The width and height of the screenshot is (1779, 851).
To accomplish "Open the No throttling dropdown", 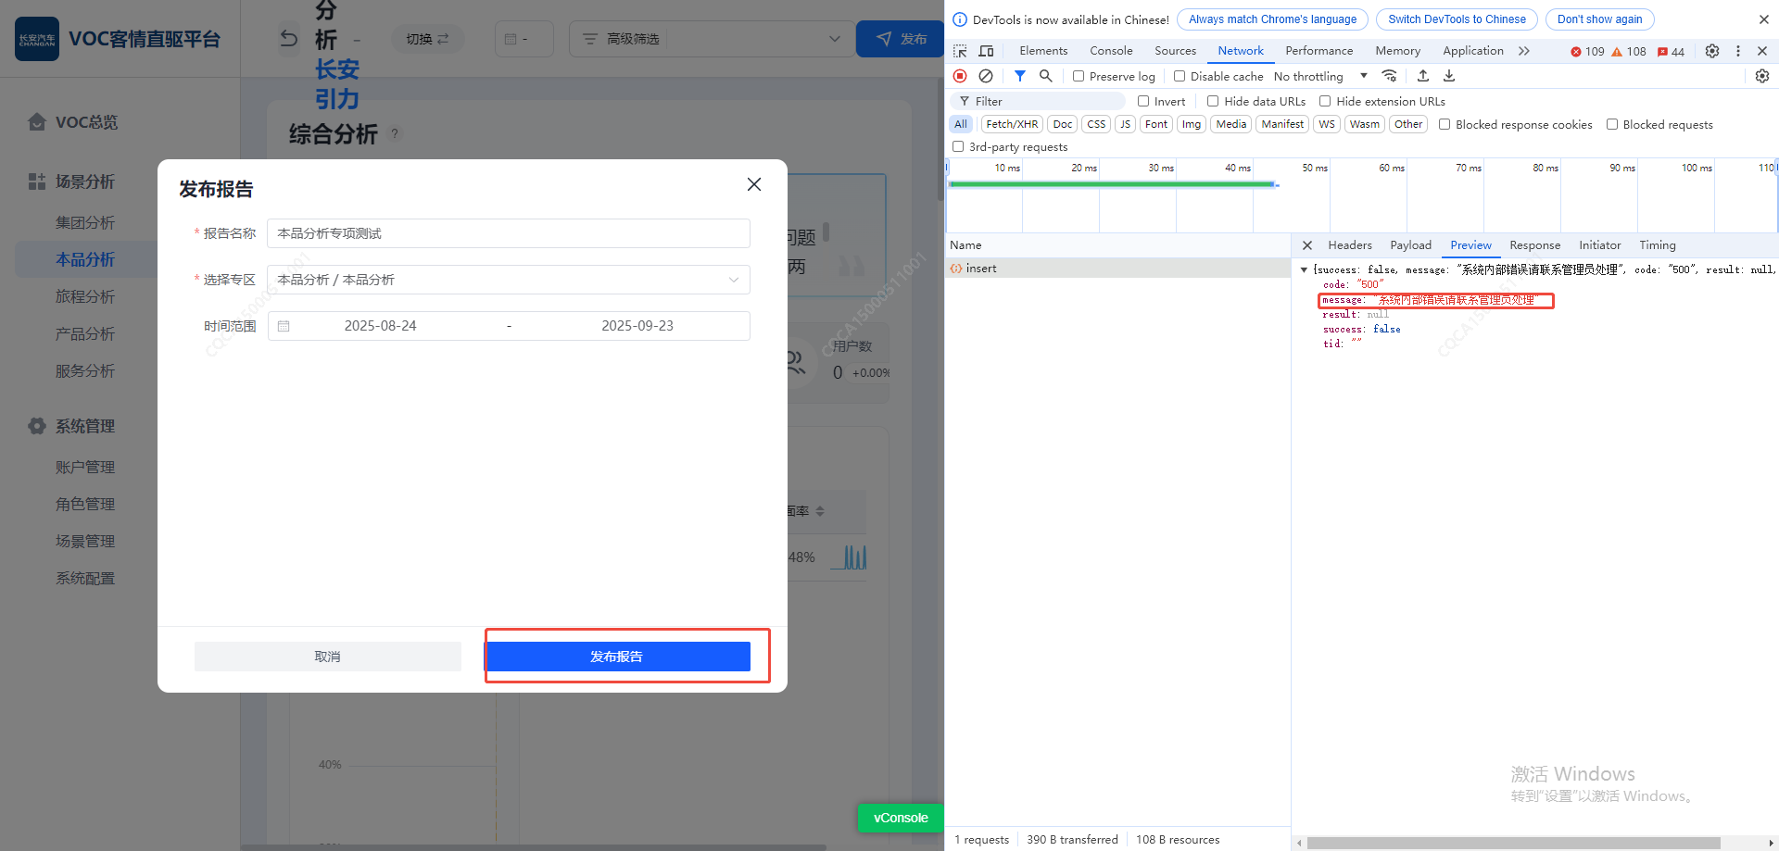I will pyautogui.click(x=1320, y=77).
